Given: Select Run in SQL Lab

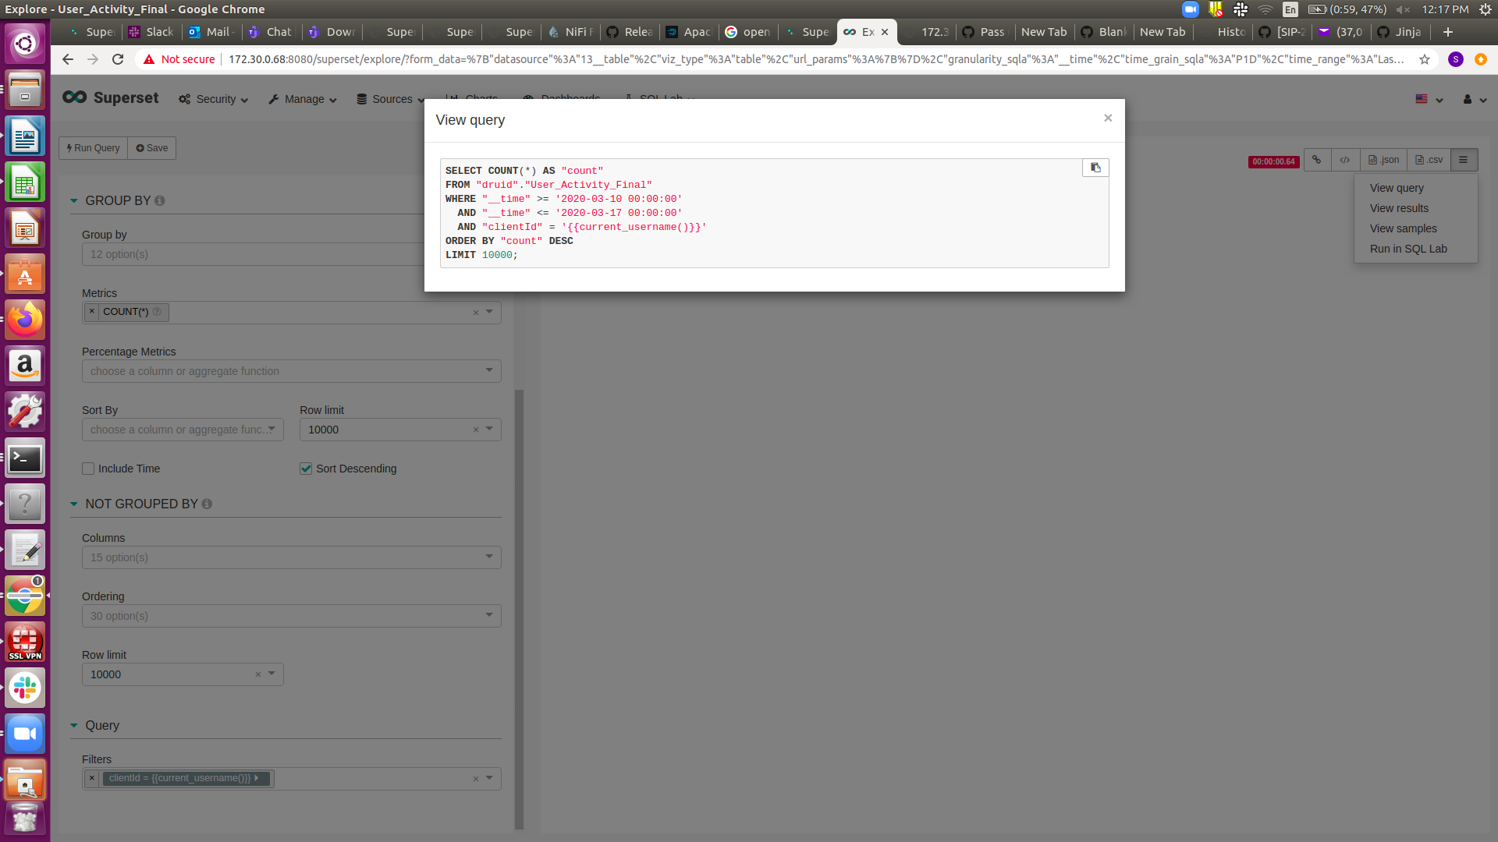Looking at the screenshot, I should point(1408,249).
